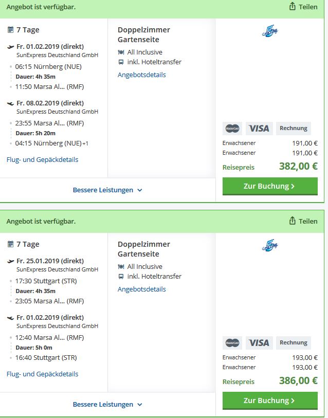This screenshot has height=418, width=328.
Task: Click outbound plane icon for 01.02.2019 flight
Action: [x=10, y=47]
